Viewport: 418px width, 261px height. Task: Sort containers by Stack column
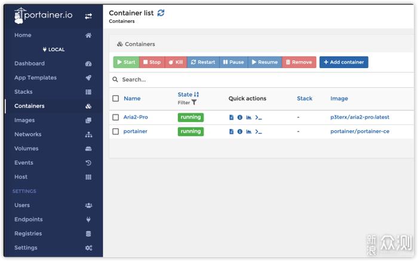305,99
